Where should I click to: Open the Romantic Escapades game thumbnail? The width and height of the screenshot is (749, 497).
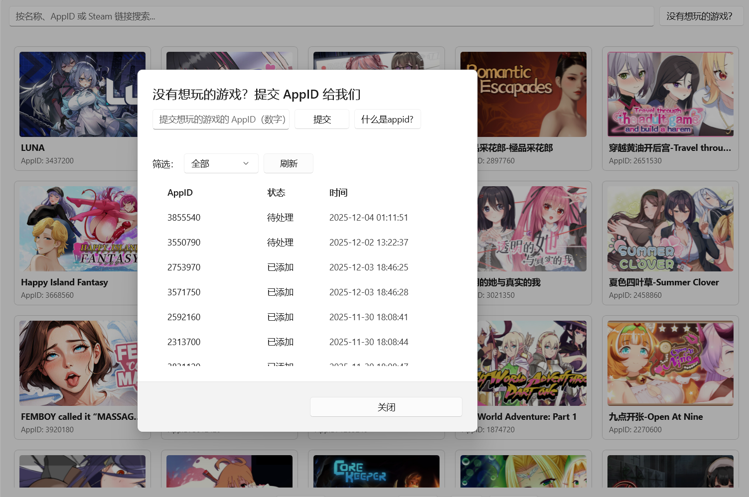click(532, 94)
